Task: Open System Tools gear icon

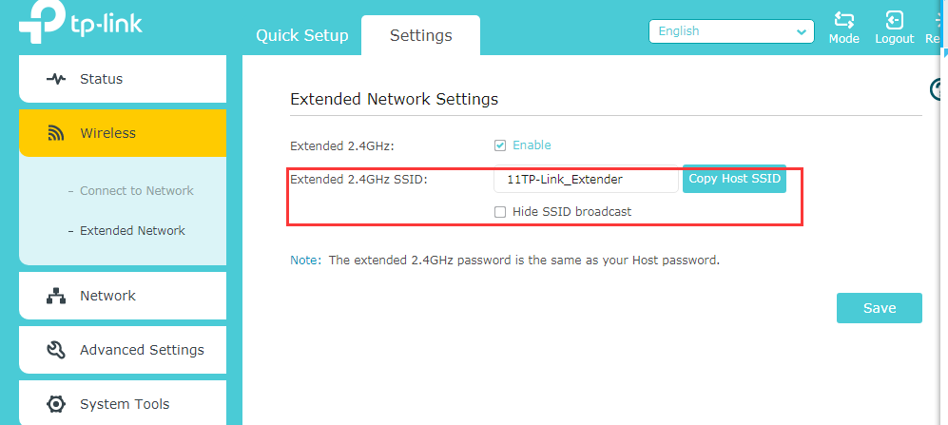Action: pos(56,404)
